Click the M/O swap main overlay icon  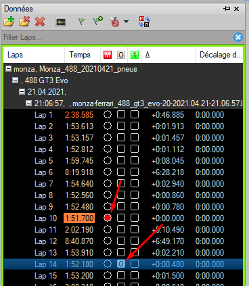point(144,22)
